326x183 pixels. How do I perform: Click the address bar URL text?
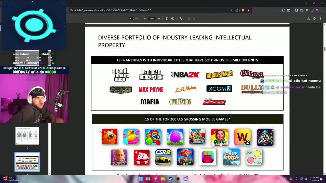(x=113, y=10)
